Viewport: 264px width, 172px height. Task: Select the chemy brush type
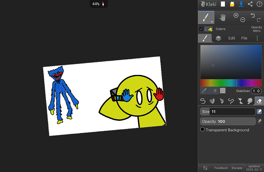pyautogui.click(x=240, y=101)
